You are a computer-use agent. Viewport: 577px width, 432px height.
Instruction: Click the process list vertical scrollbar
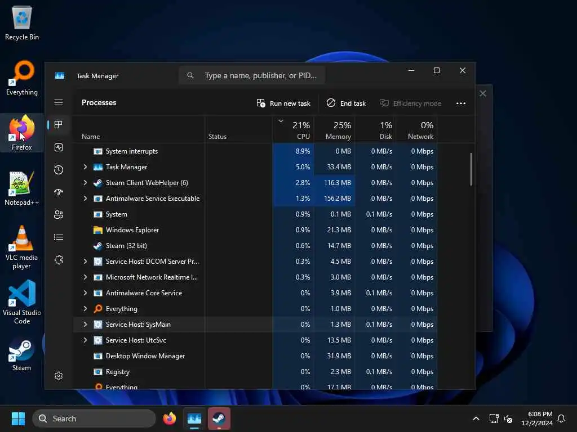pos(471,169)
